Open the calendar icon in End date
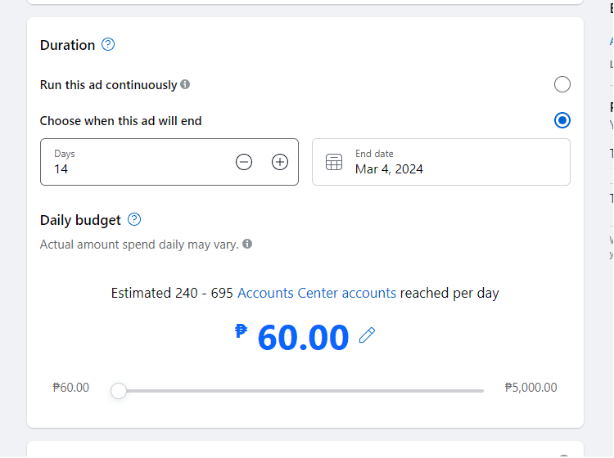The image size is (614, 458). (x=334, y=162)
